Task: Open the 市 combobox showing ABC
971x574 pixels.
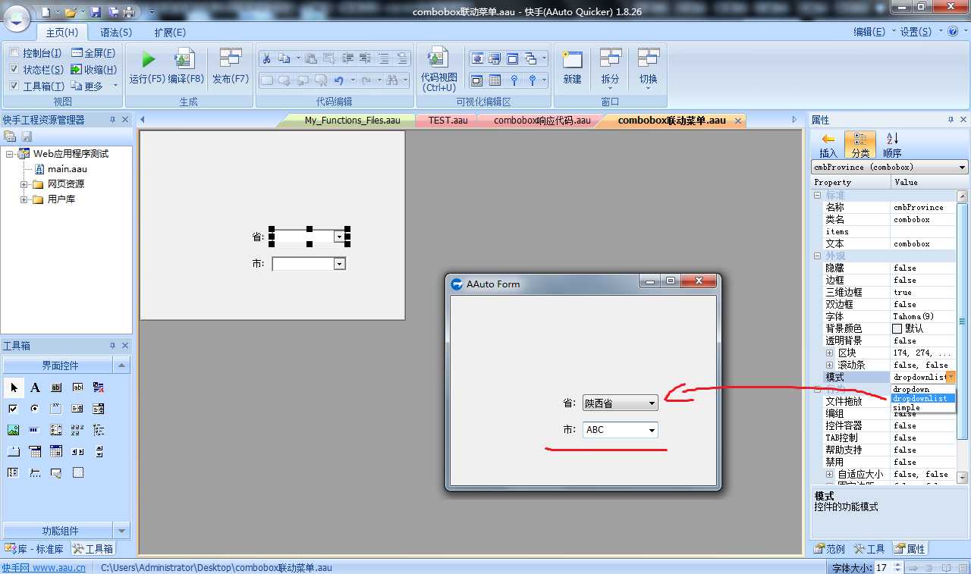Action: tap(620, 430)
